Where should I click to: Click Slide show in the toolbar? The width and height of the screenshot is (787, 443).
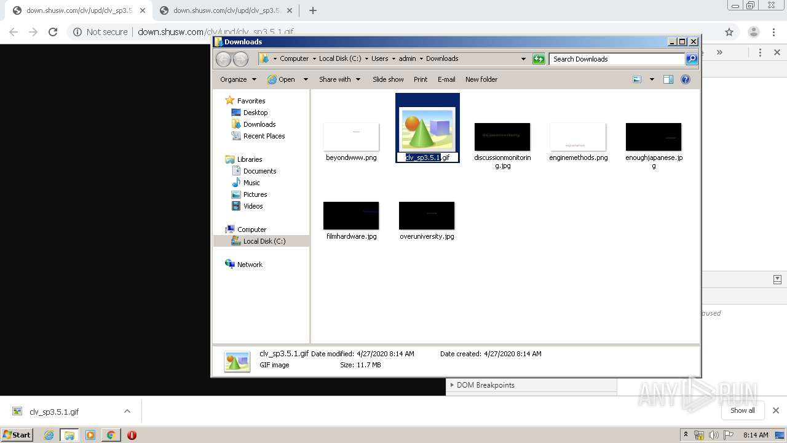(388, 79)
